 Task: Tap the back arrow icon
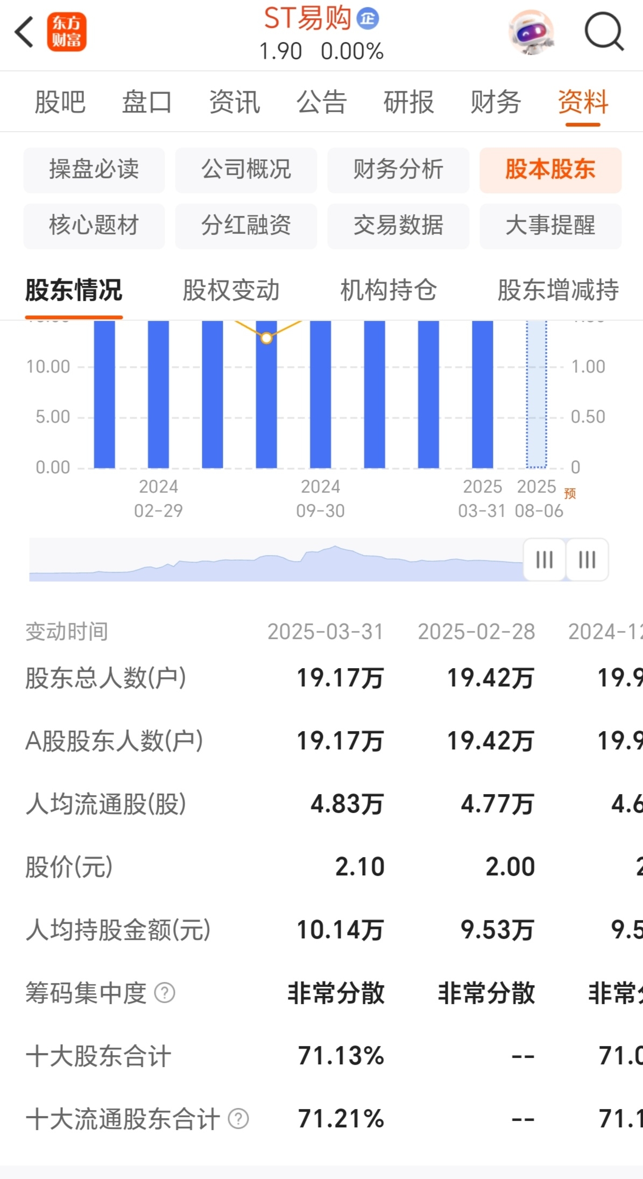click(24, 32)
